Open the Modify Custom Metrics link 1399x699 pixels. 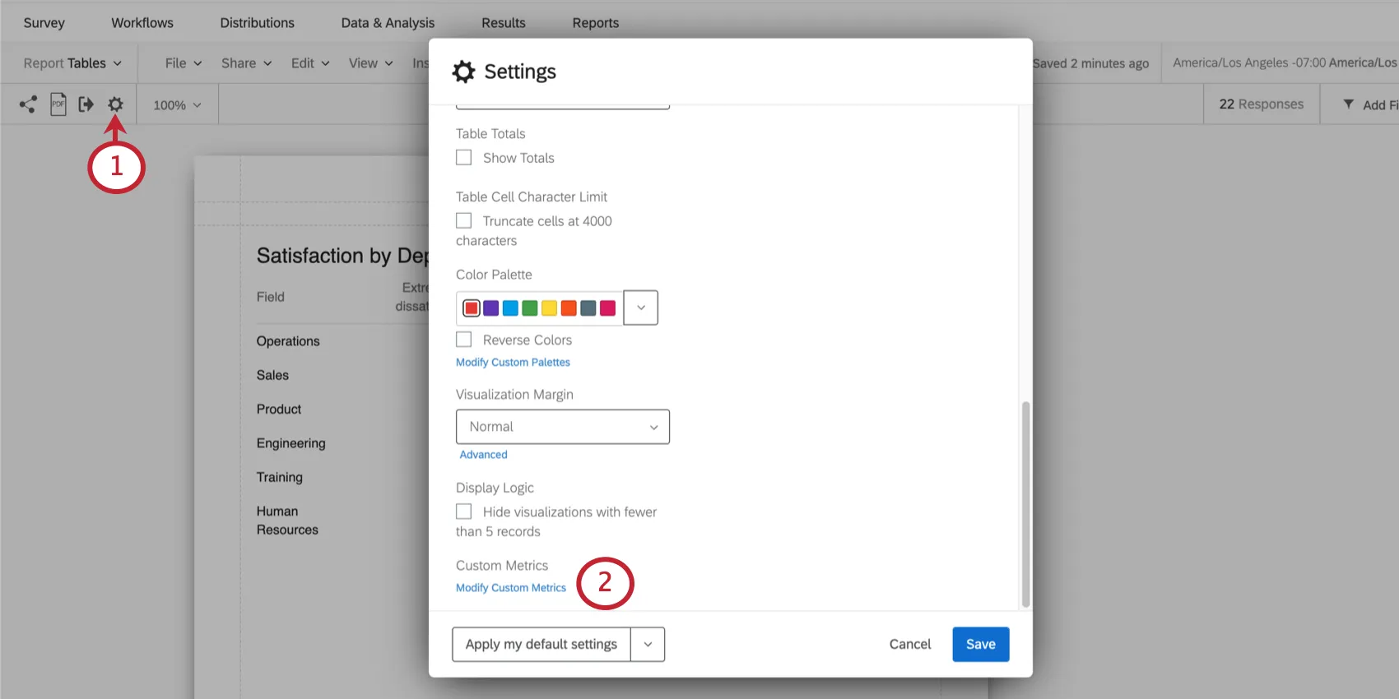511,588
